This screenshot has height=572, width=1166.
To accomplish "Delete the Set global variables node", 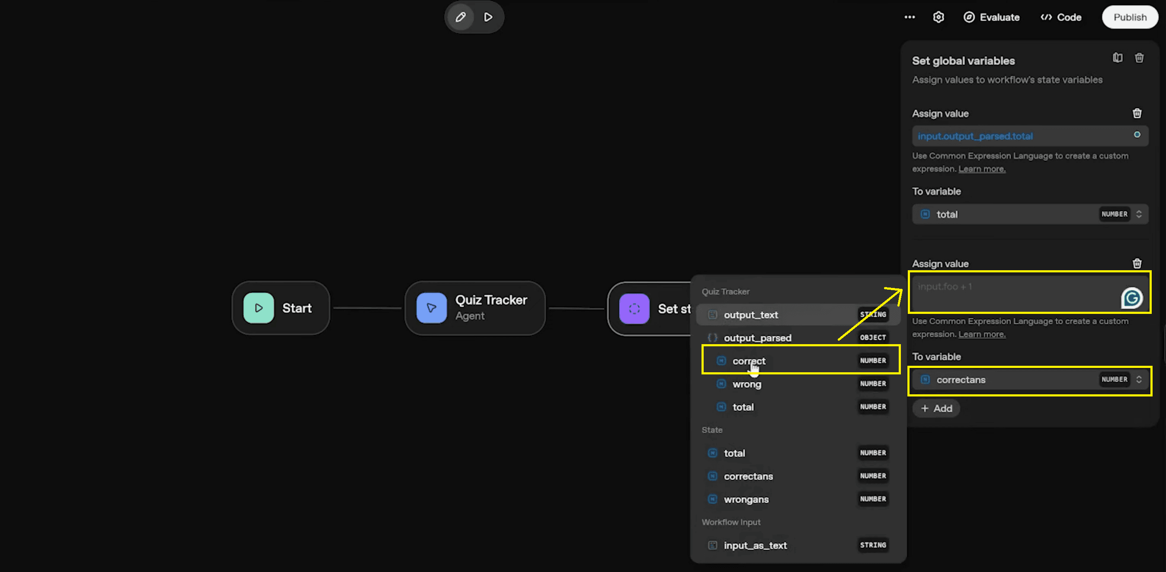I will click(1139, 58).
